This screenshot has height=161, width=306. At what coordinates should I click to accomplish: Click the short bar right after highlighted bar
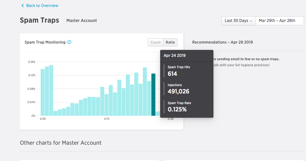click(x=158, y=113)
